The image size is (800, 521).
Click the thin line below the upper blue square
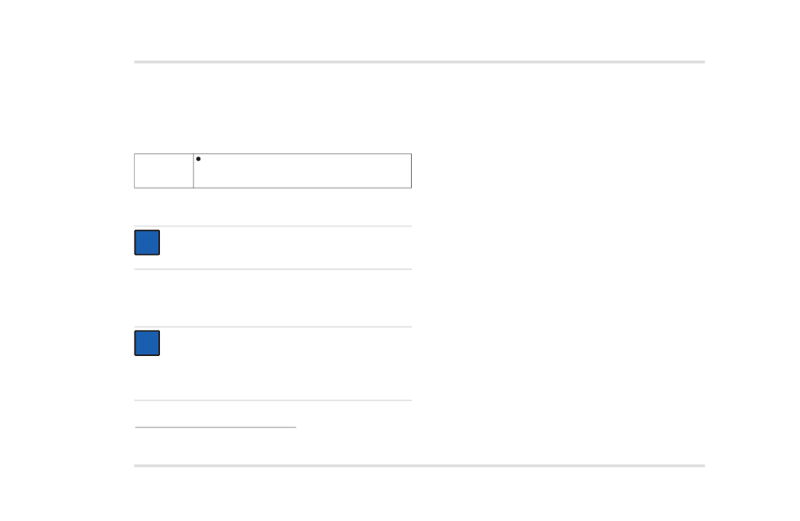[273, 268]
